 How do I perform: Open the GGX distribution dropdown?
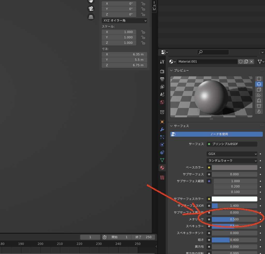[232, 154]
